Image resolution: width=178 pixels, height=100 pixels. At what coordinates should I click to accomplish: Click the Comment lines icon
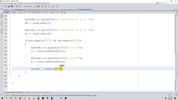[x=62, y=12]
